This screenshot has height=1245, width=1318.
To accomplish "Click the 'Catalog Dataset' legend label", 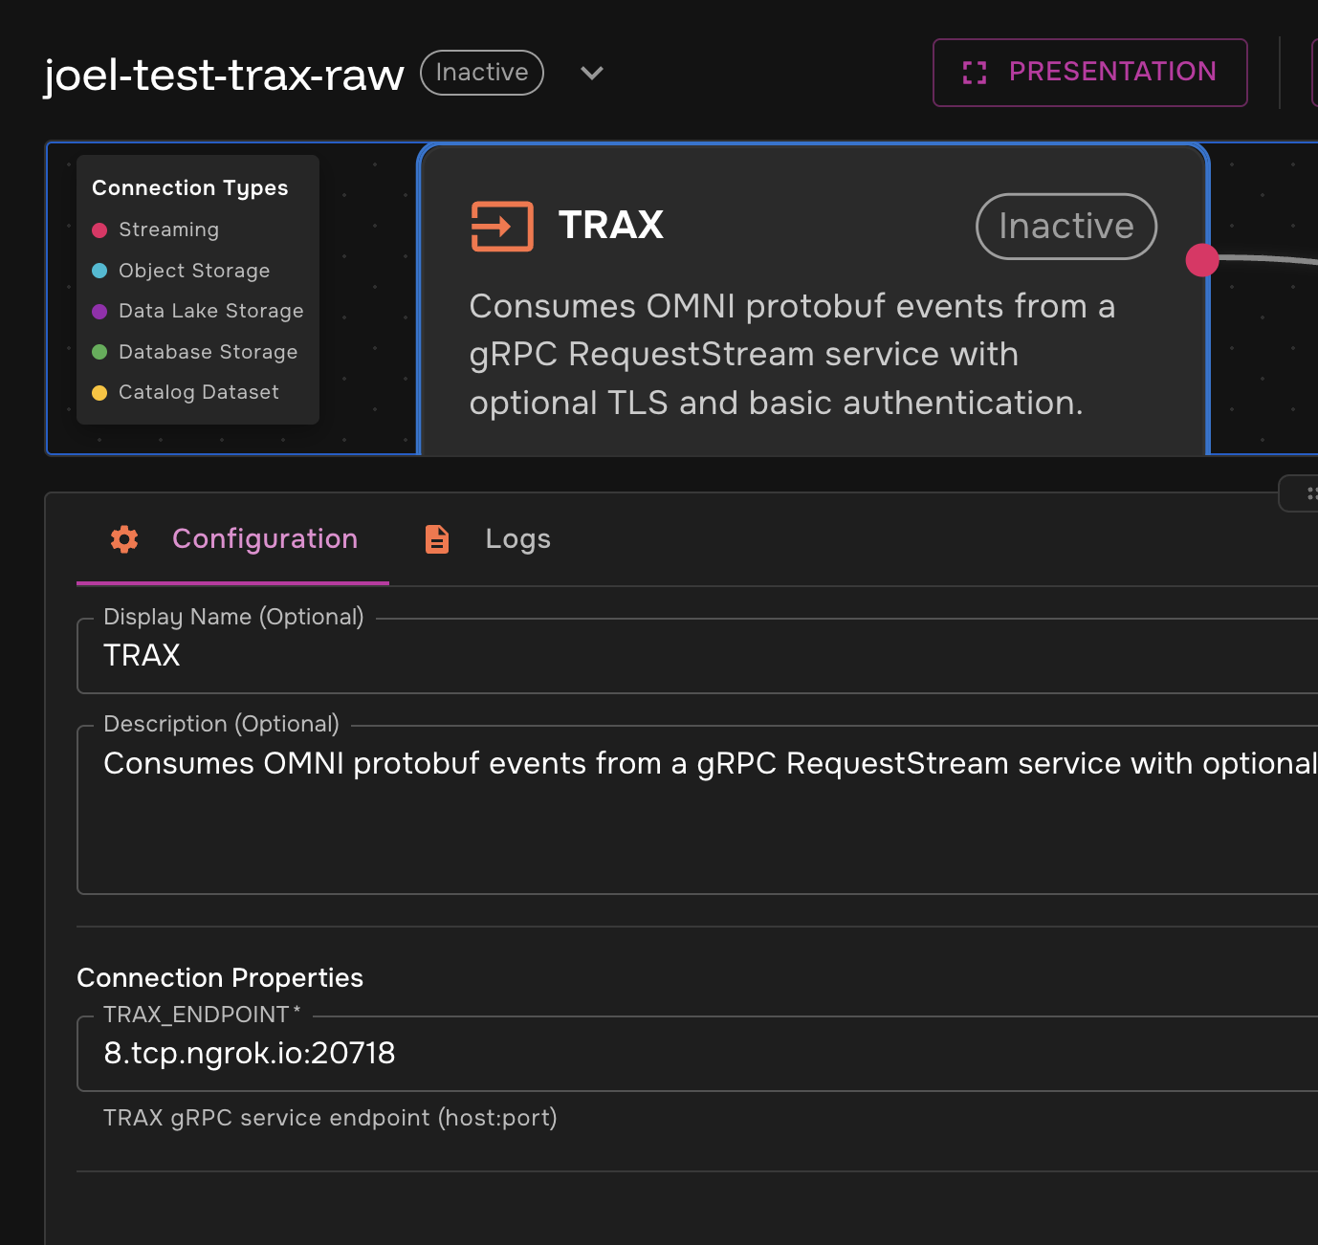I will tap(199, 392).
